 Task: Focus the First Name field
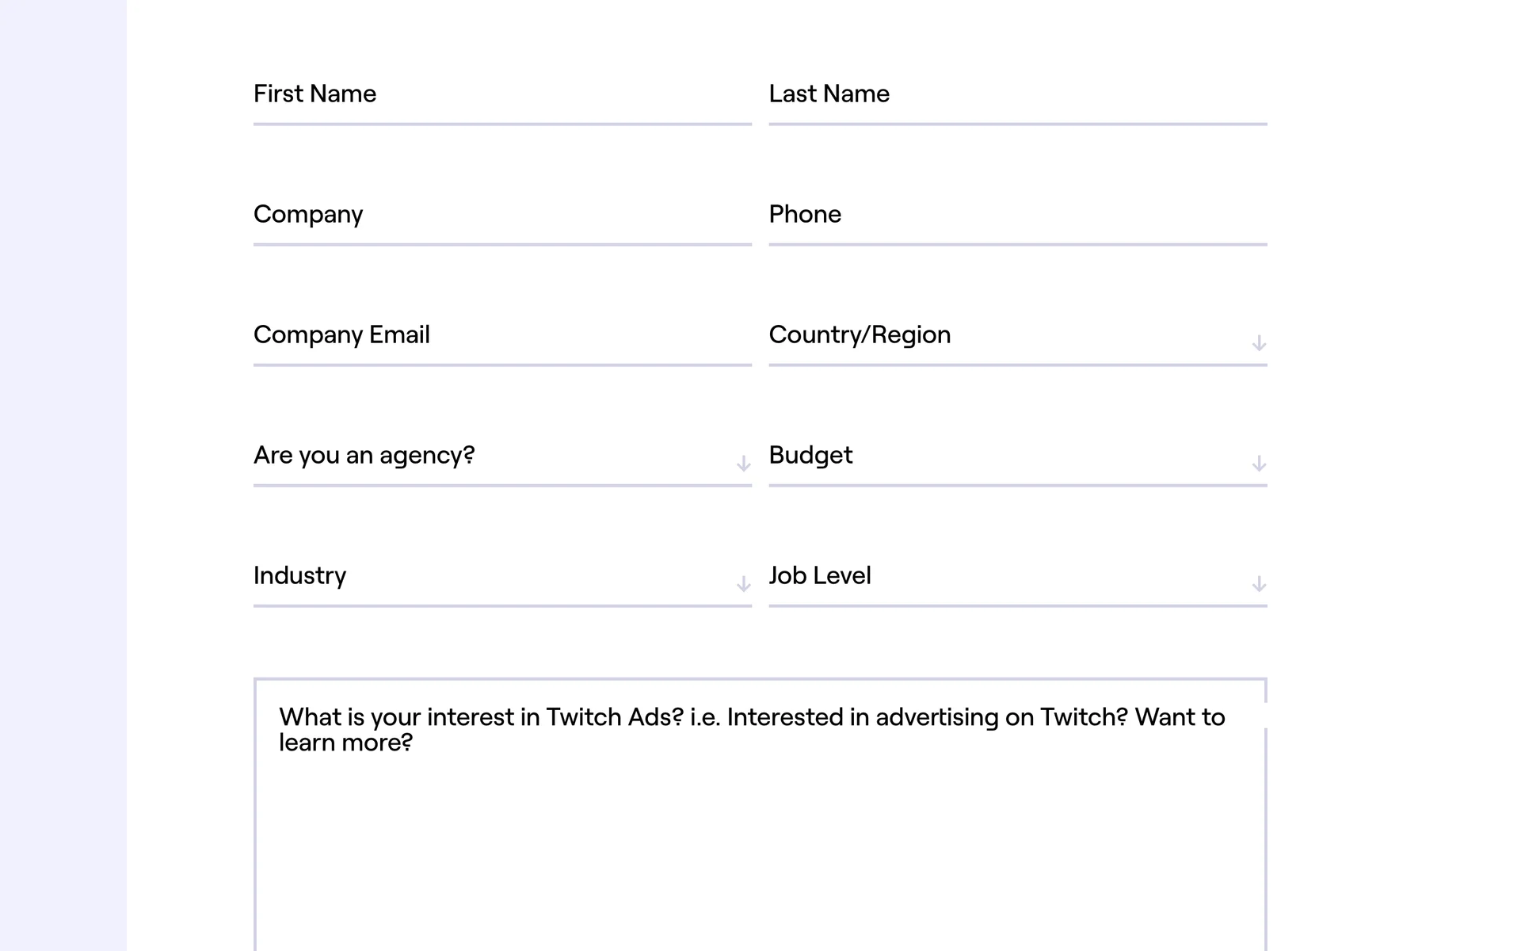coord(502,94)
